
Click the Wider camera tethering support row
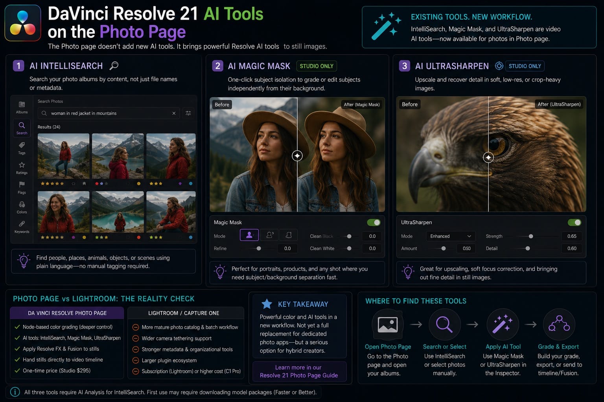tap(172, 338)
